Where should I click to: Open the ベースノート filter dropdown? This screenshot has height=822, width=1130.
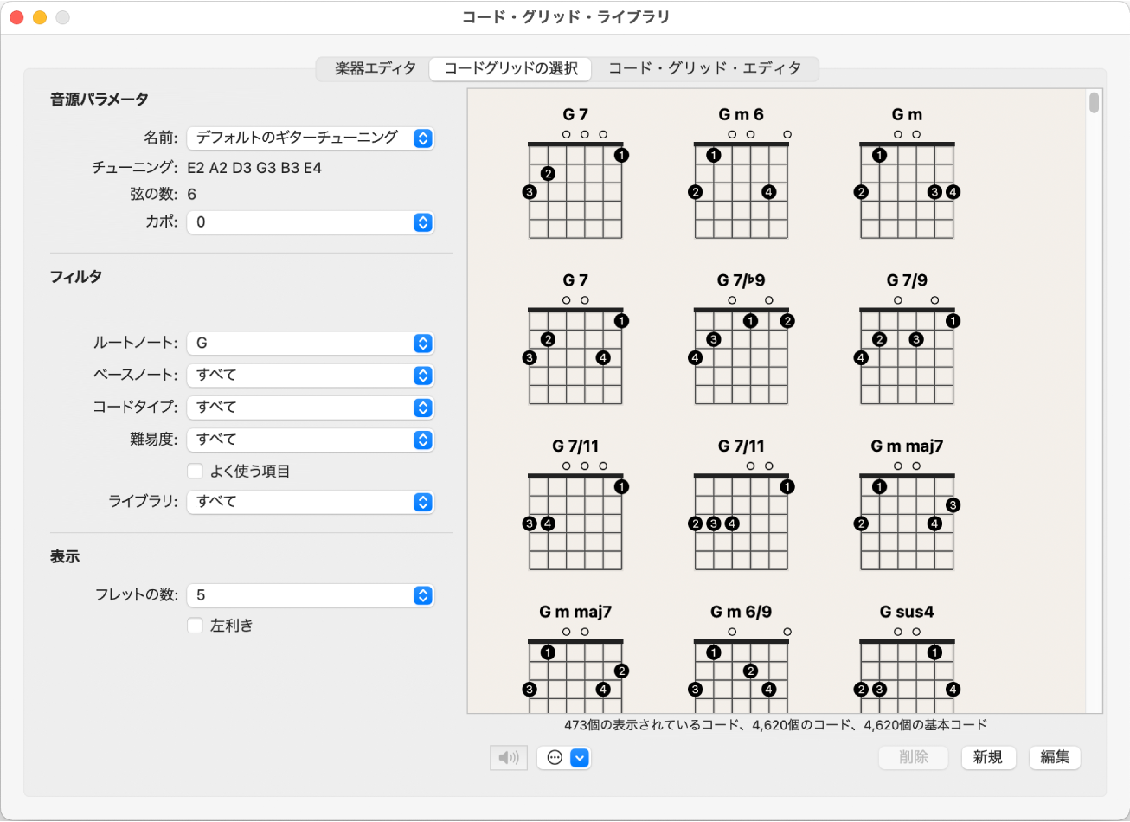pyautogui.click(x=421, y=375)
